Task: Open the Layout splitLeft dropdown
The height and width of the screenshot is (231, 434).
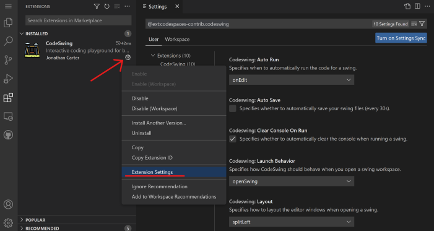Action: point(292,222)
